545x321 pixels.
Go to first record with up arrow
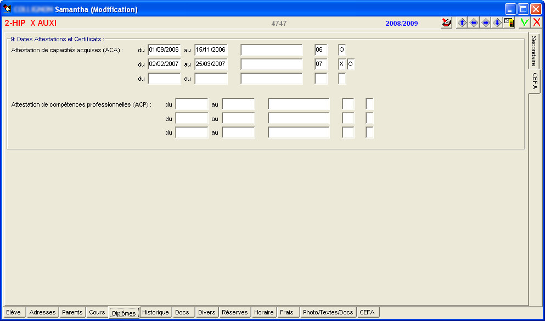[462, 23]
